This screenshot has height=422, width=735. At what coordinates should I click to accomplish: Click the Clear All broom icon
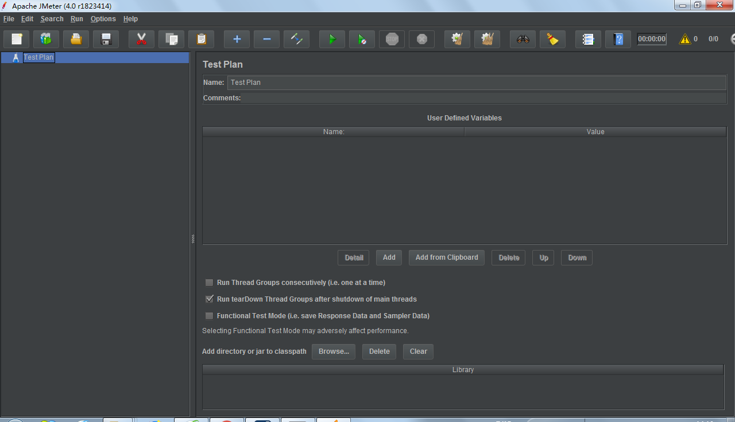pyautogui.click(x=487, y=39)
